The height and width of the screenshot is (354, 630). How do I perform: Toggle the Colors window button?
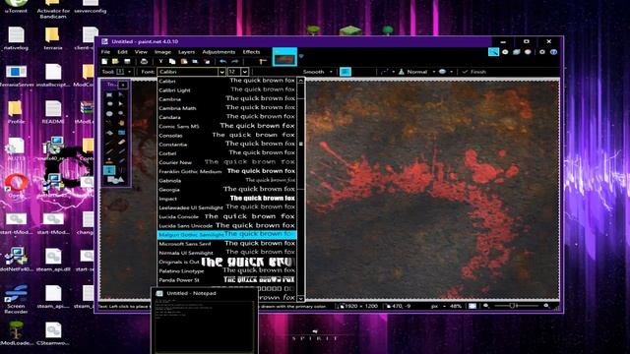(x=528, y=52)
